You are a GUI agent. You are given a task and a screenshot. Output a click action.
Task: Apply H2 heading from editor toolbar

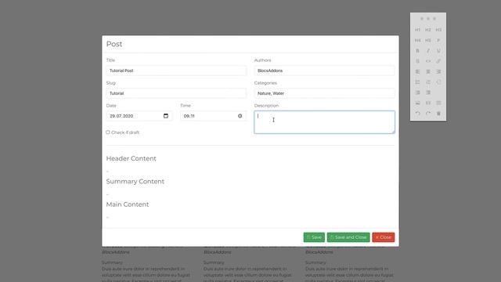pos(428,30)
